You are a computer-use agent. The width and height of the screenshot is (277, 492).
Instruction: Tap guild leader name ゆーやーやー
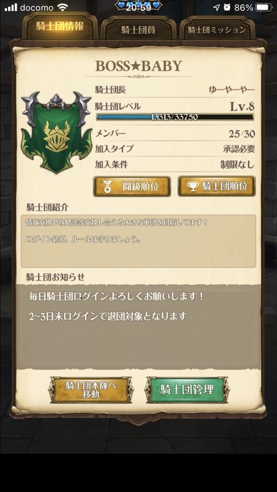[232, 90]
